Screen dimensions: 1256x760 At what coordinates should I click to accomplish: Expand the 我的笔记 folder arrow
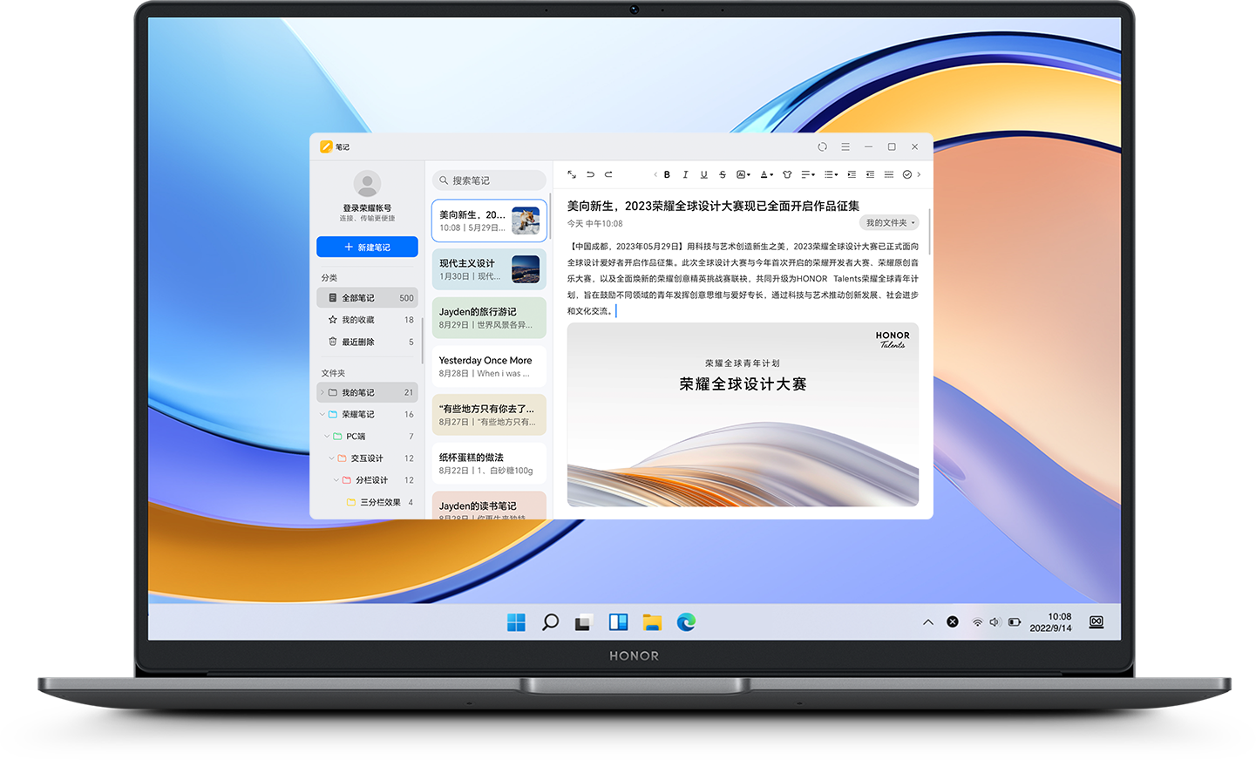pos(322,392)
